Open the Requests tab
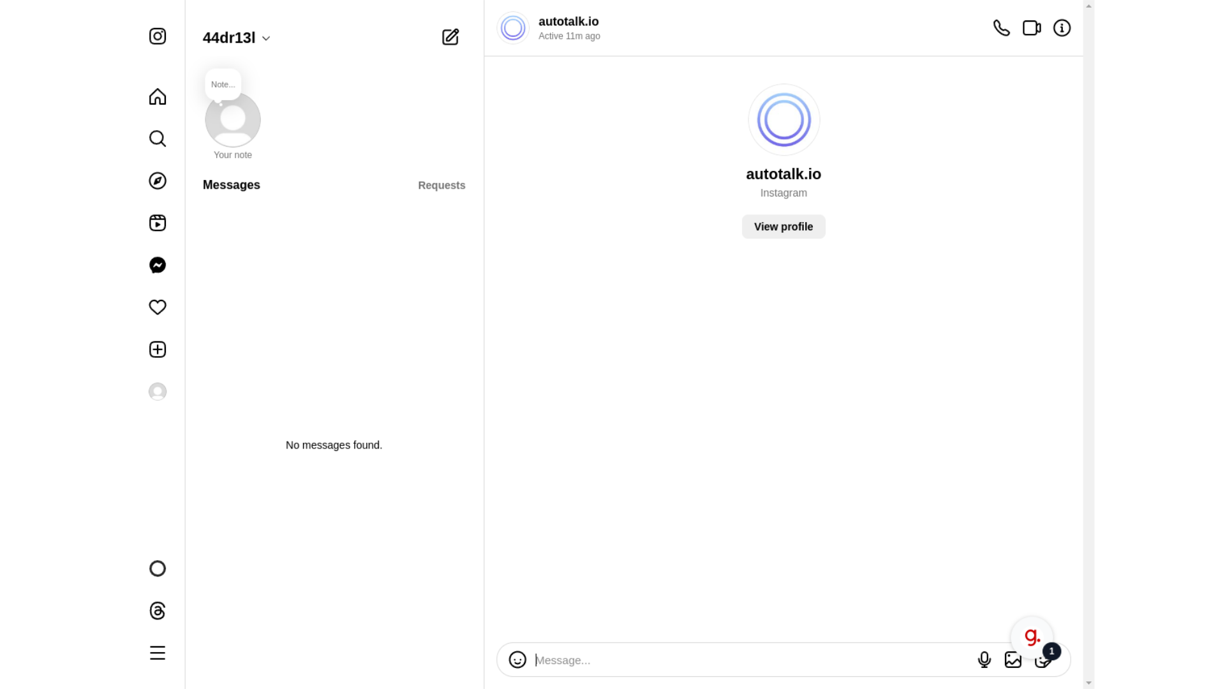Screen dimensions: 1225x689 pos(442,185)
